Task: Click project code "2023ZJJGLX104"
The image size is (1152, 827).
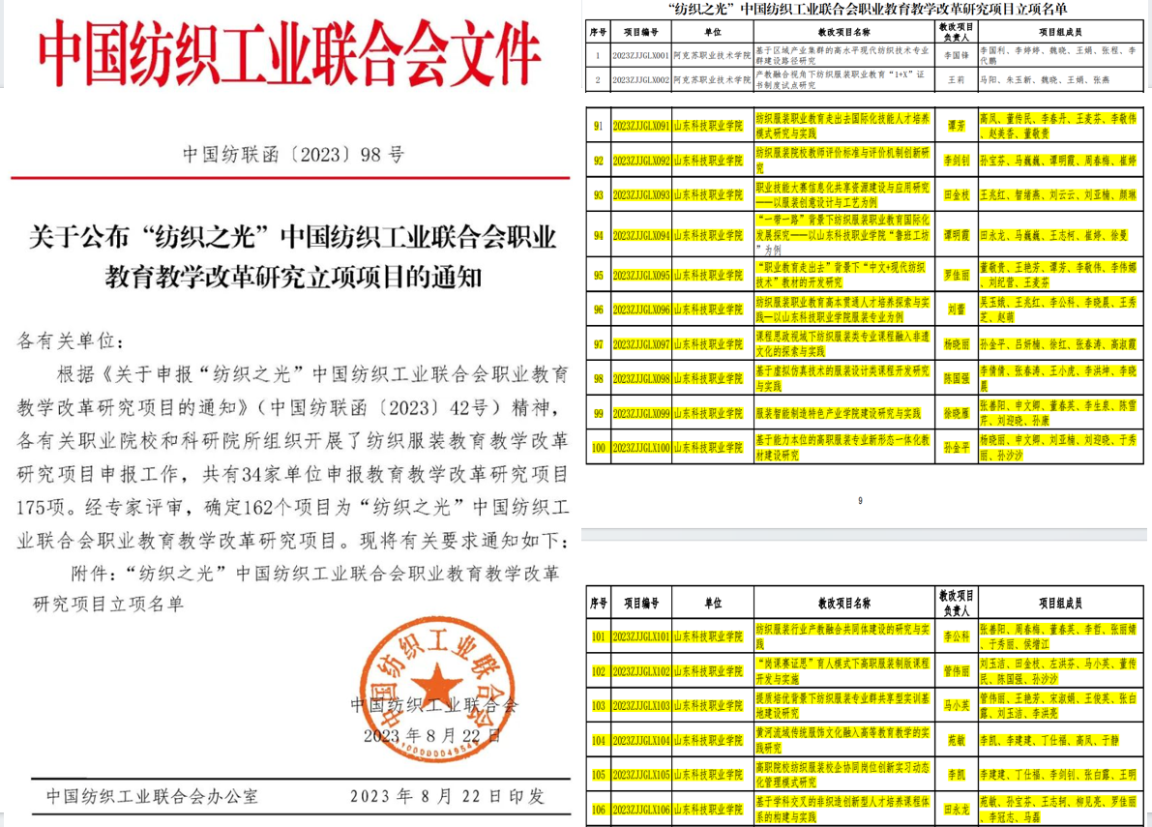Action: pyautogui.click(x=640, y=740)
